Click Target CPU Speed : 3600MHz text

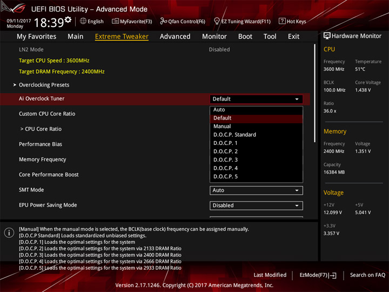[x=54, y=61]
